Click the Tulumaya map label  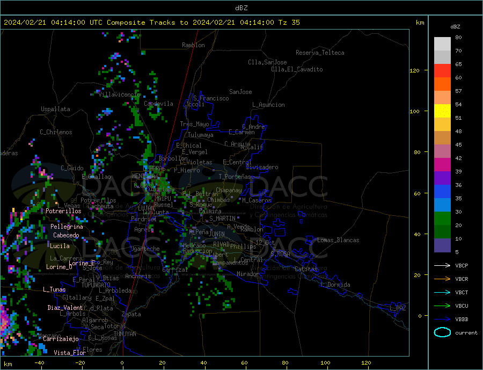pyautogui.click(x=201, y=135)
